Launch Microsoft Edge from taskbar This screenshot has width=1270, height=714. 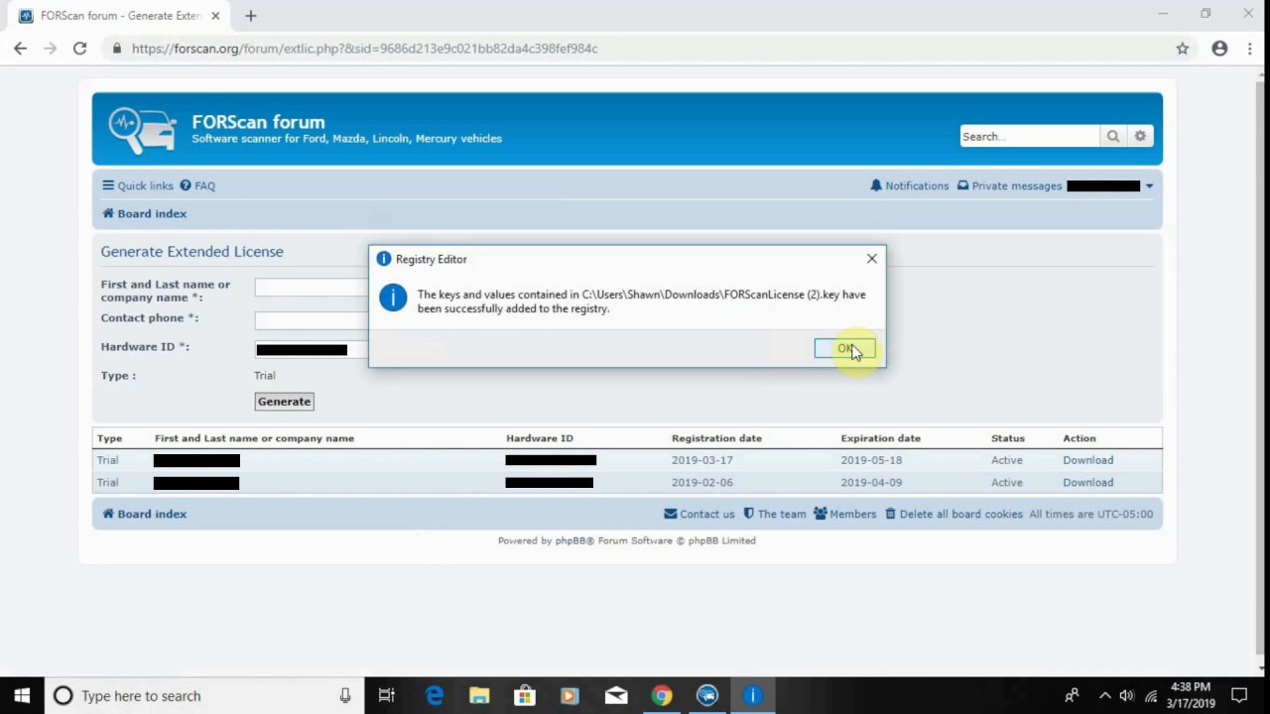pos(435,696)
